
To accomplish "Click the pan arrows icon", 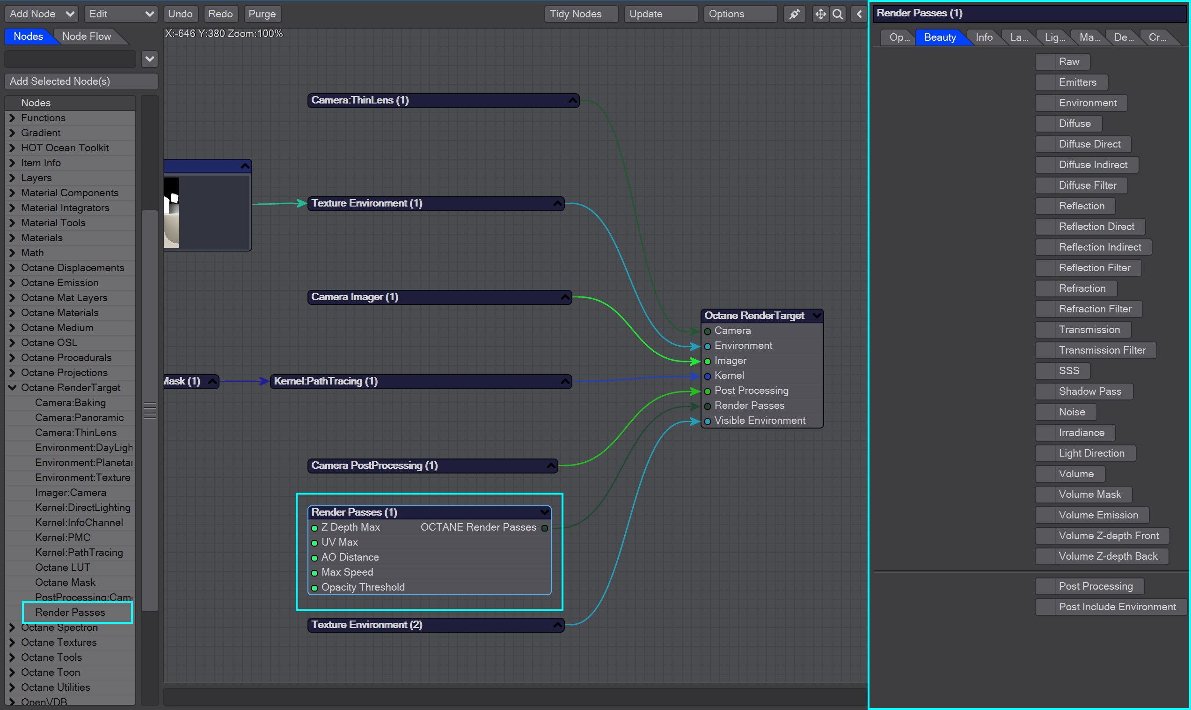I will [x=820, y=14].
